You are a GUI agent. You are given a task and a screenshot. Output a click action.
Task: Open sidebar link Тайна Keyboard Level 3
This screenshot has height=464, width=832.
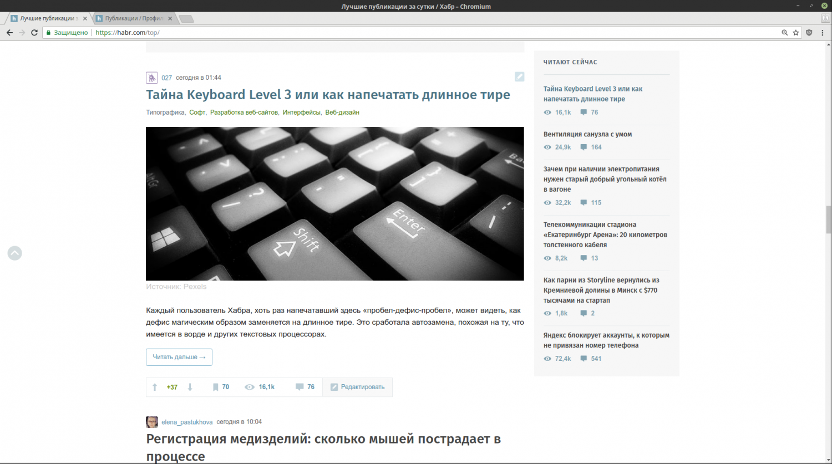point(593,94)
